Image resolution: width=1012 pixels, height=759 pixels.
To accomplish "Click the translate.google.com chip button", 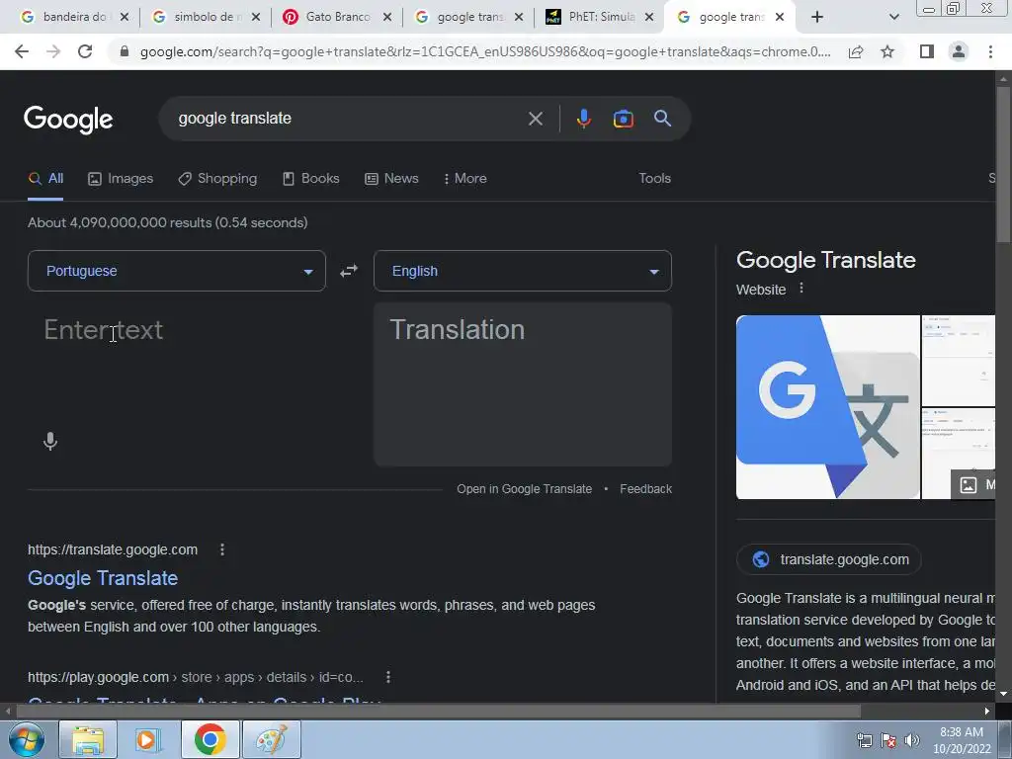I will tap(829, 559).
